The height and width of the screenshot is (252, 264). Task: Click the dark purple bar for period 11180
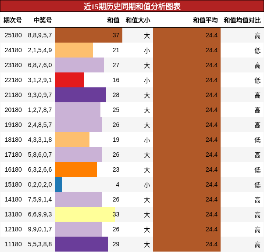[x=81, y=244]
